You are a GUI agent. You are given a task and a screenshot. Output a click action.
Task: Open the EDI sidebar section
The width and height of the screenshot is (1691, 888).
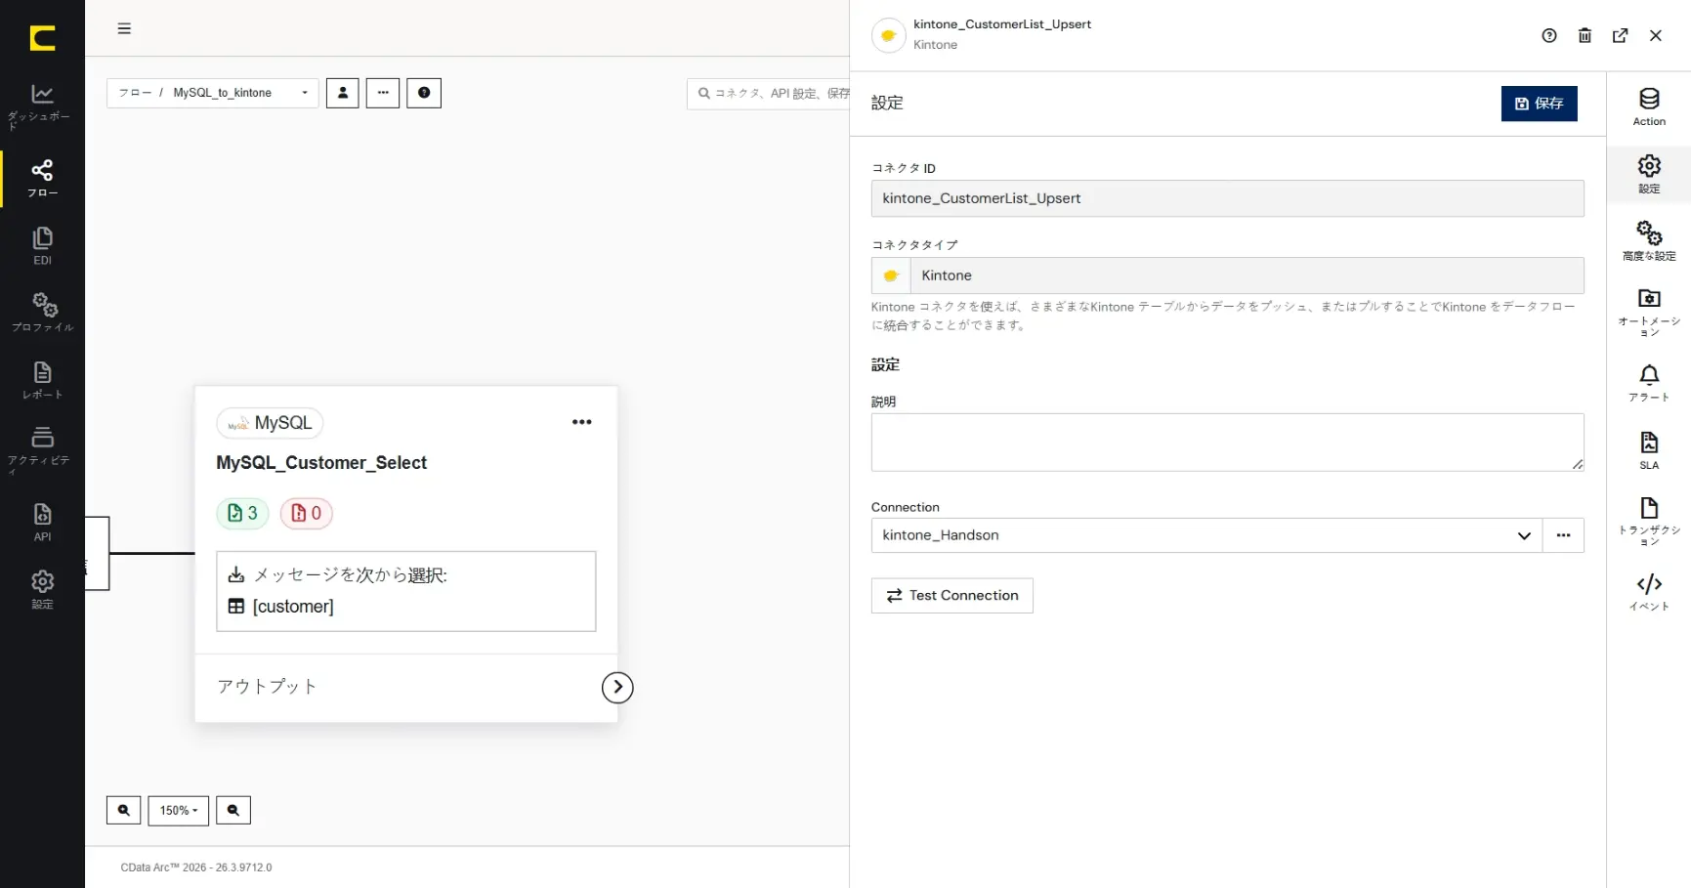[42, 246]
